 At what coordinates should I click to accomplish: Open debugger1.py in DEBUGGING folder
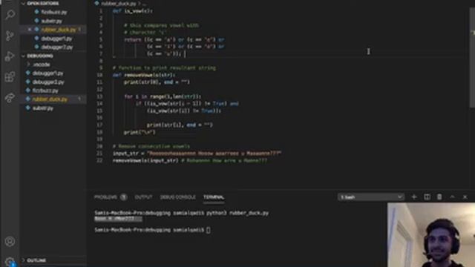click(47, 73)
